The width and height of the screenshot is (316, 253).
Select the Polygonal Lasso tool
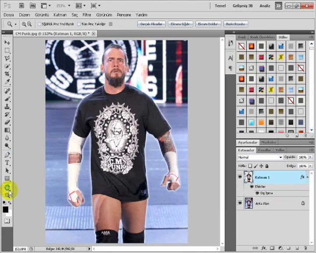pyautogui.click(x=7, y=58)
